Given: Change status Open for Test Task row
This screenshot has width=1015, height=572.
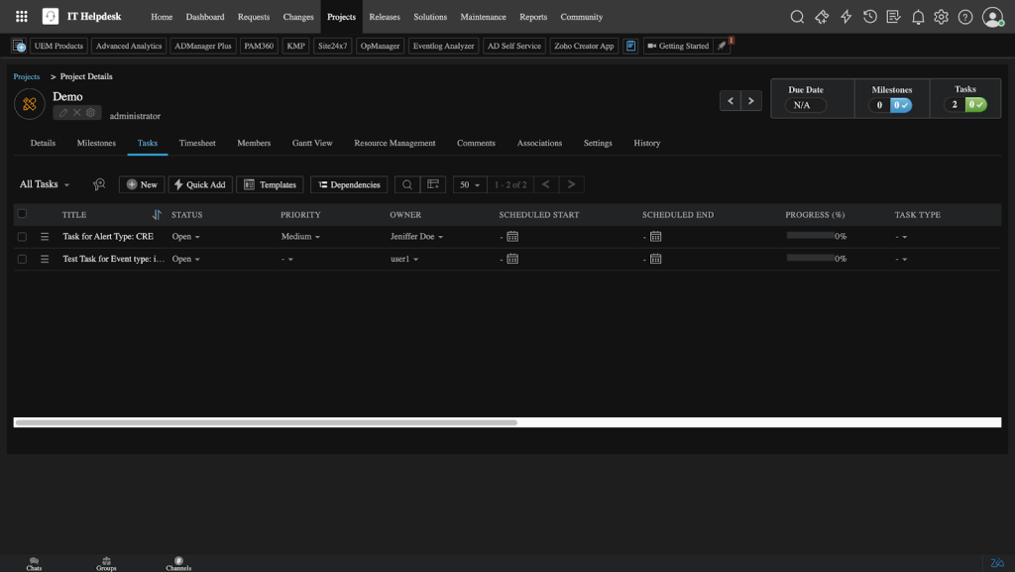Looking at the screenshot, I should pos(185,259).
